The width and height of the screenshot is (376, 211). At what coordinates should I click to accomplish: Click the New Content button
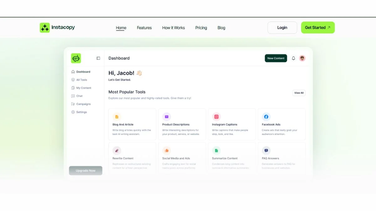click(x=276, y=58)
